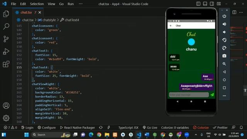Viewport: 247px width, 139px height.
Task: Click Login in the status bar
Action: coord(27,127)
